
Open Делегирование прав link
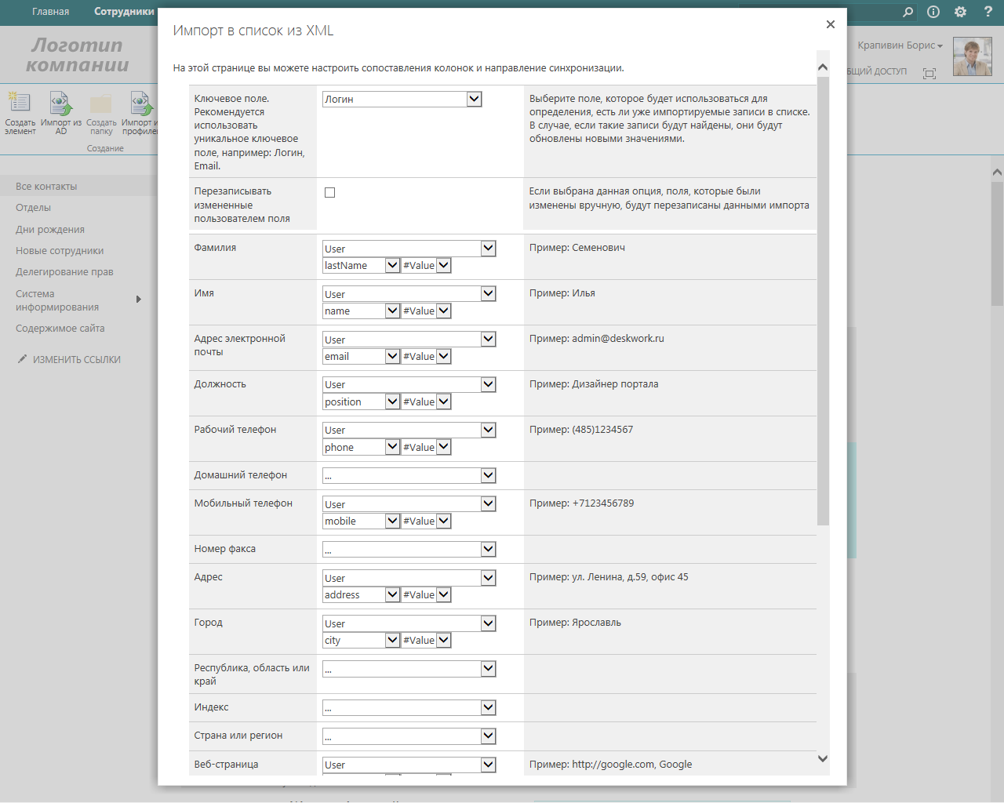click(x=64, y=272)
